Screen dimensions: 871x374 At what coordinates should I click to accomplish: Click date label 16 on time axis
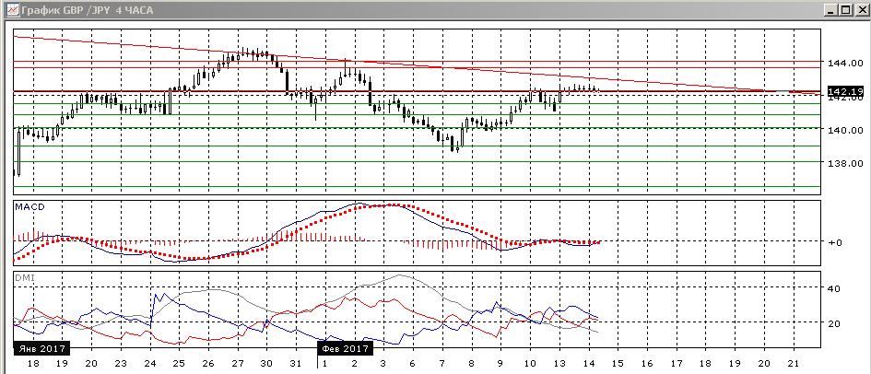tap(647, 364)
